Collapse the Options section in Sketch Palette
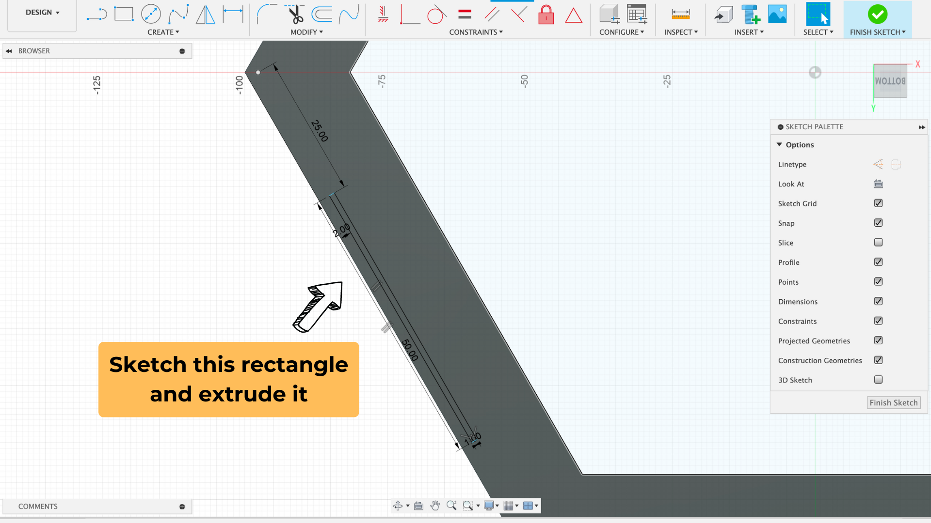The height and width of the screenshot is (523, 931). tap(779, 145)
